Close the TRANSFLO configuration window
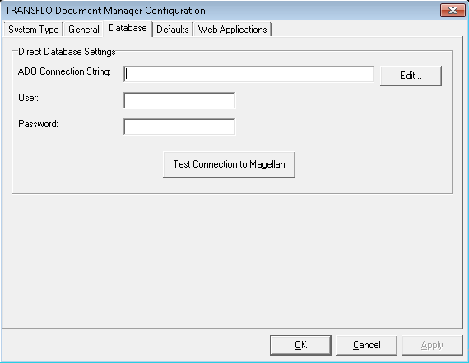Screen dimensions: 469x363 point(453,11)
